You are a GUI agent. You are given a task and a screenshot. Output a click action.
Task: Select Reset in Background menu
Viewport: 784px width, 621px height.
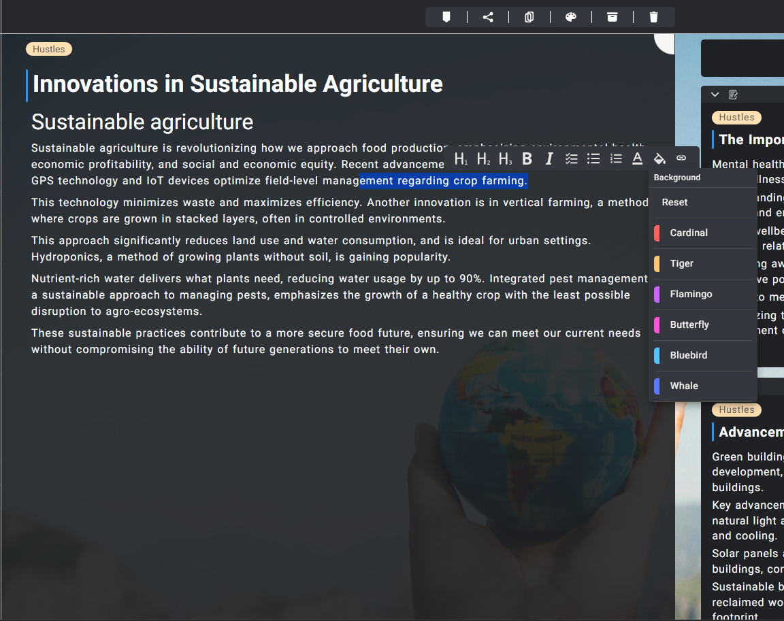703,202
